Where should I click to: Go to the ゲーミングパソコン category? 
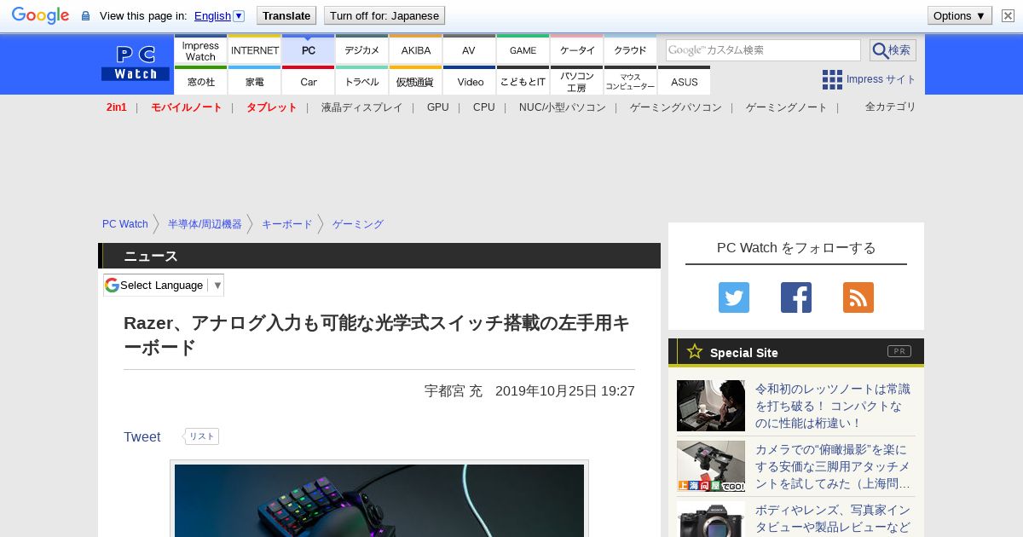pos(676,107)
